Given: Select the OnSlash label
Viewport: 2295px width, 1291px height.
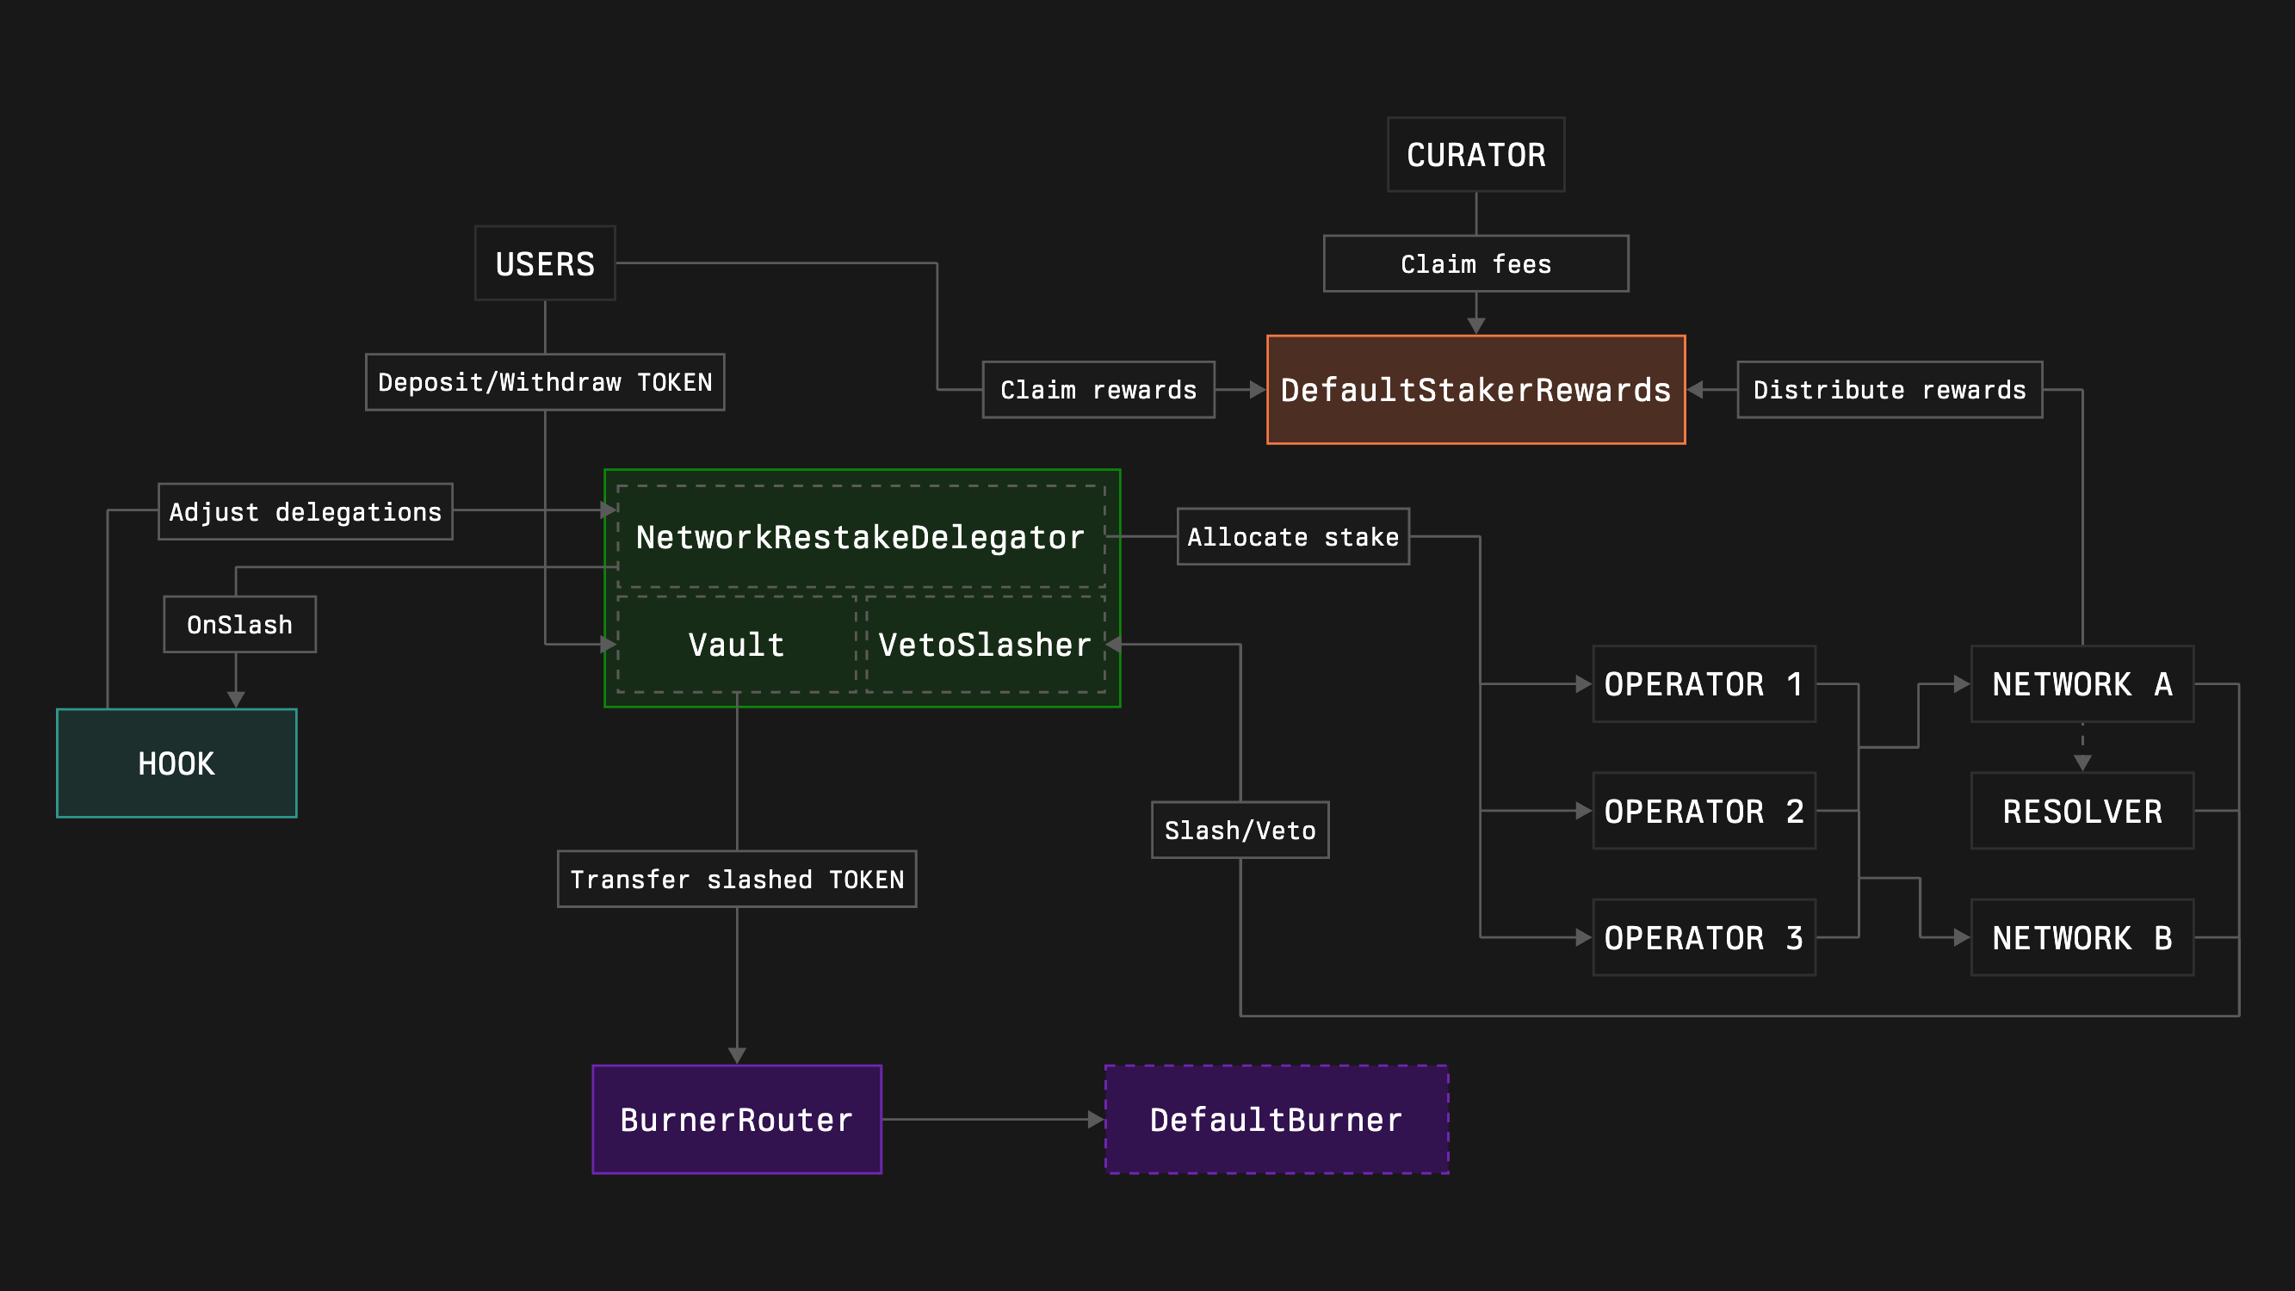Looking at the screenshot, I should (238, 625).
